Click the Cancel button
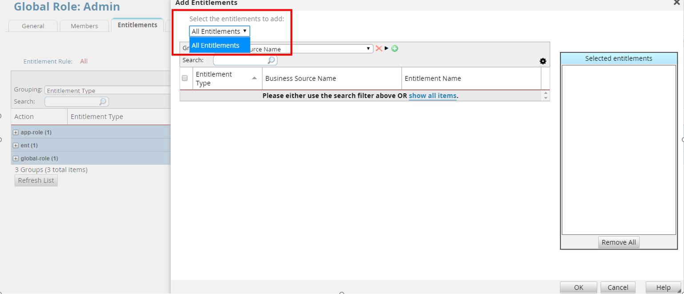This screenshot has height=294, width=684. (618, 287)
